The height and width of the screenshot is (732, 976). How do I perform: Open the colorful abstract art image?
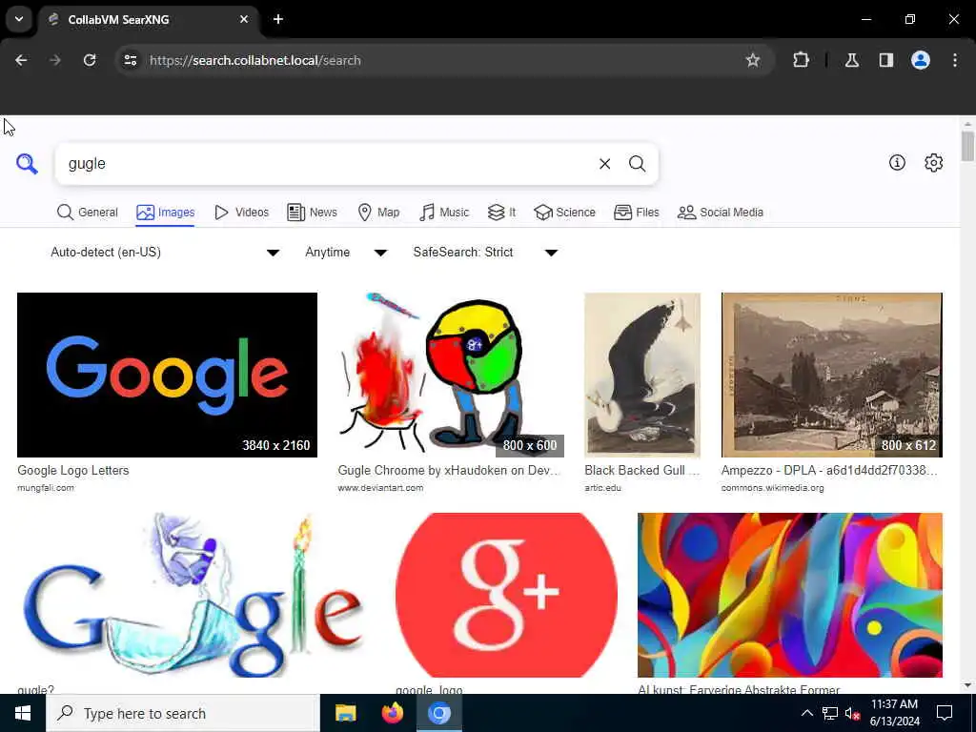pos(790,595)
